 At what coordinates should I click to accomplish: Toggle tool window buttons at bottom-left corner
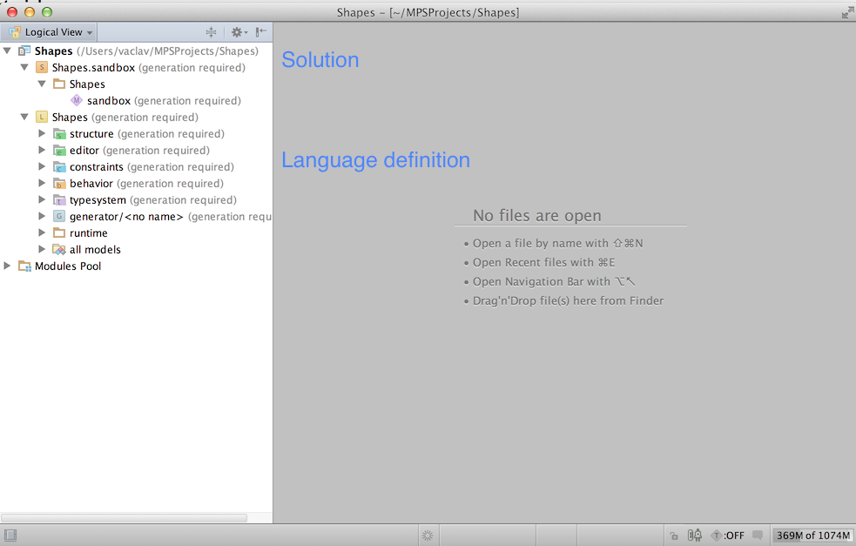pyautogui.click(x=10, y=536)
